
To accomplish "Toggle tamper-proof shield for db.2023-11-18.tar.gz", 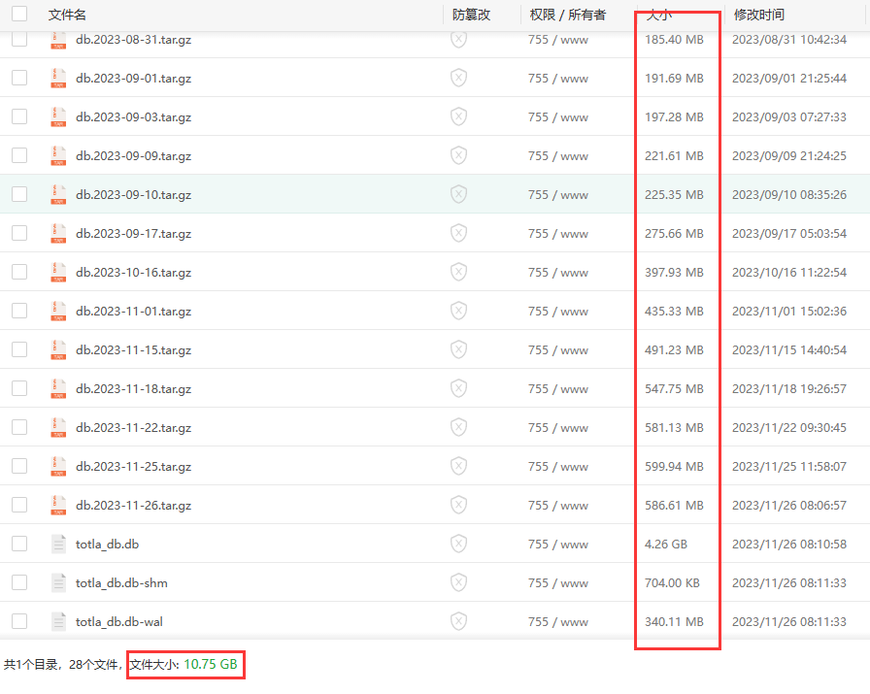I will click(458, 388).
